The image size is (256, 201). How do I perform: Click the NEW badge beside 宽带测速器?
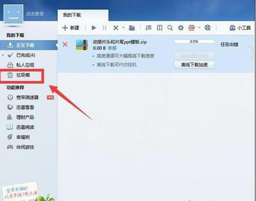(50, 97)
